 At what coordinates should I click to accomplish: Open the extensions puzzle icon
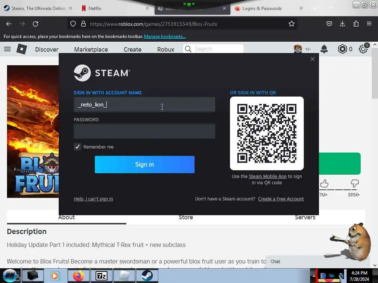coord(356,24)
